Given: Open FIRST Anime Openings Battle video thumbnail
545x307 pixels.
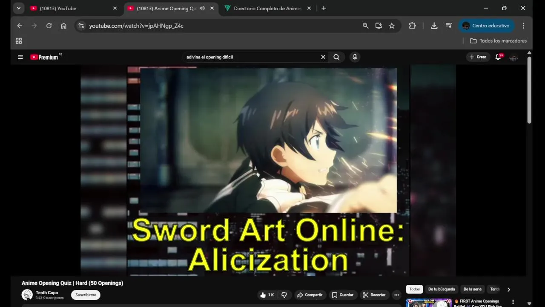Looking at the screenshot, I should (428, 303).
